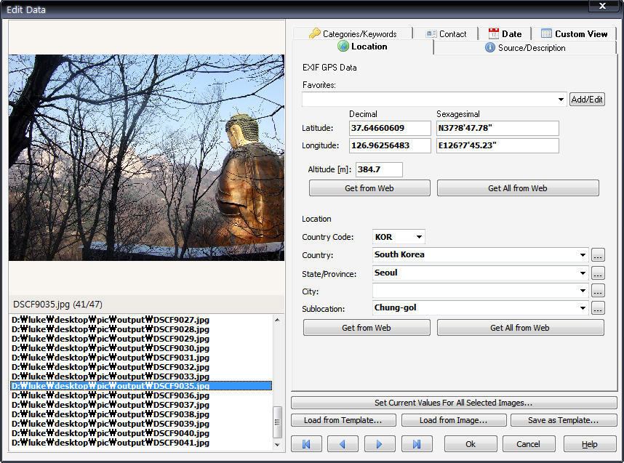
Task: Switch to the Categories/Keywords tab
Action: pyautogui.click(x=353, y=33)
